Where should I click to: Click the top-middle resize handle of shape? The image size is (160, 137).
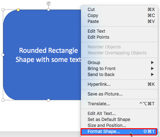(48, 10)
